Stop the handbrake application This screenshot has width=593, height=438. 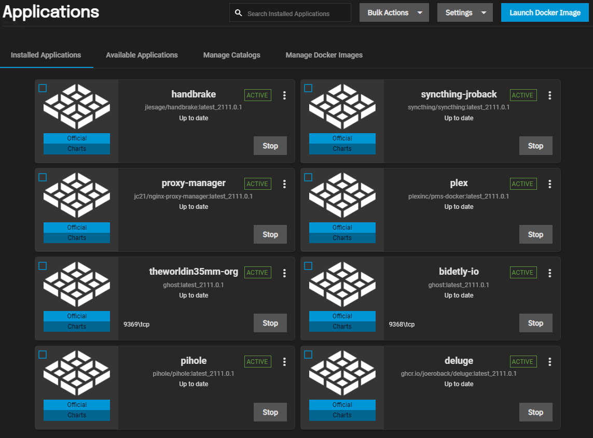point(270,146)
